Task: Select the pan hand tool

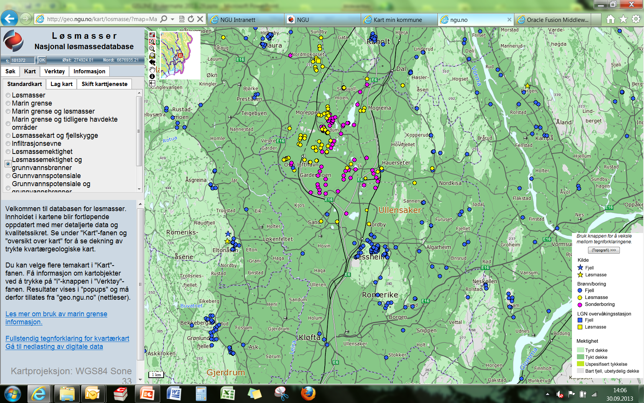Action: tap(152, 69)
